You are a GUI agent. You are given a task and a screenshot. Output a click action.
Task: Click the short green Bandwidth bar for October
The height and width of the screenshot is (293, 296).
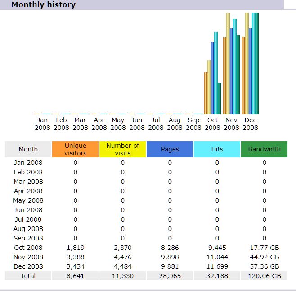(x=219, y=98)
